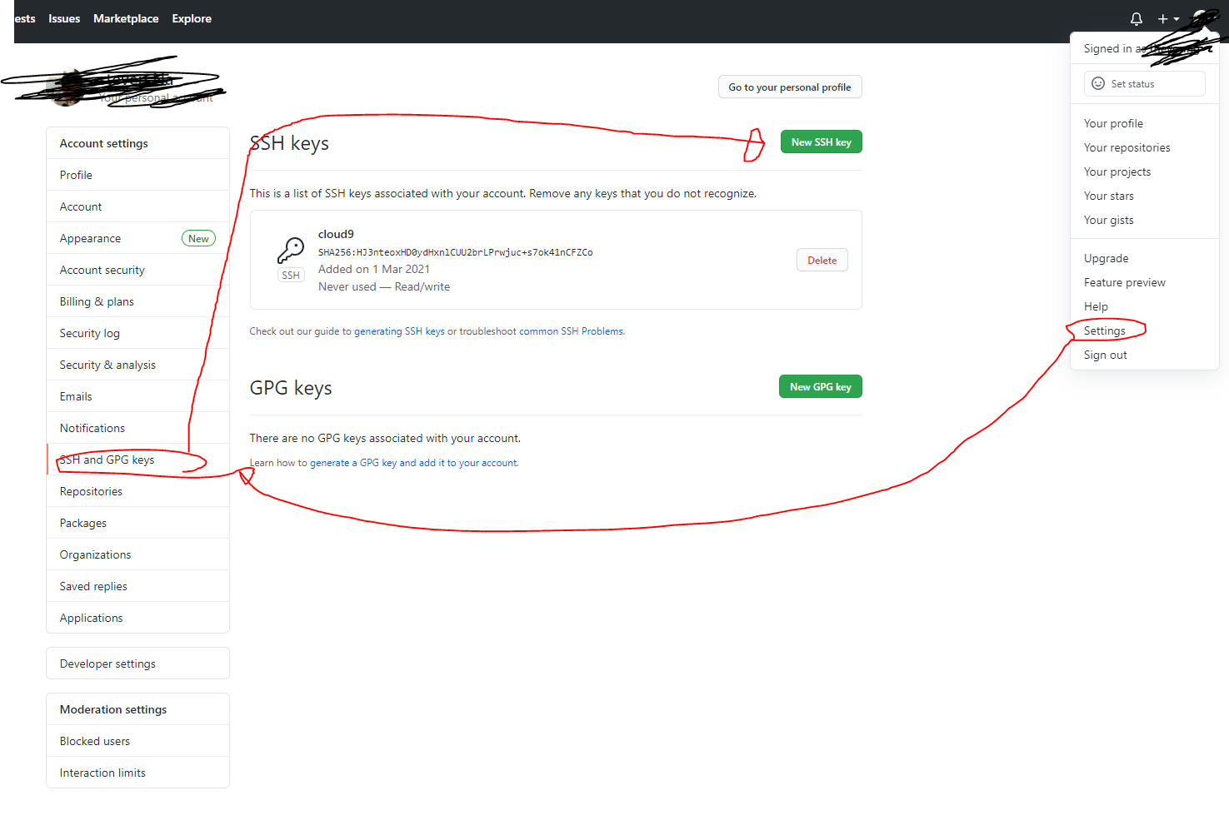Open the generate a GPG key link
The width and height of the screenshot is (1229, 825).
tap(413, 463)
